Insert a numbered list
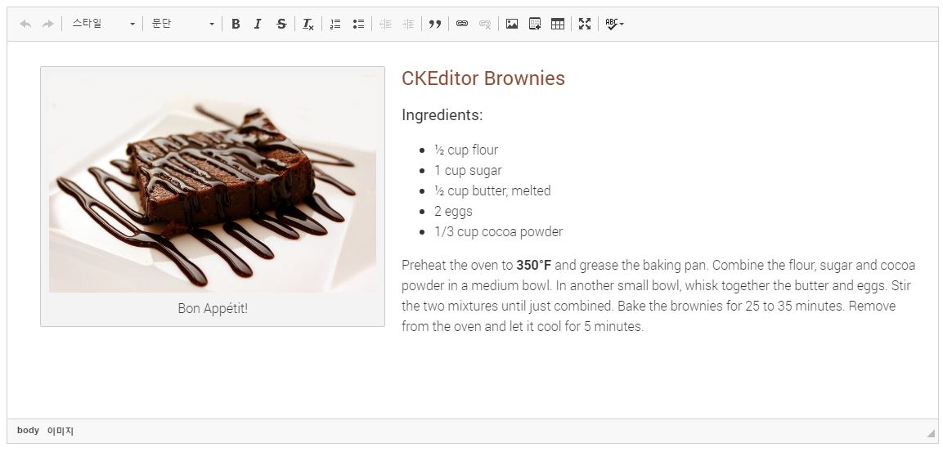This screenshot has height=452, width=943. pos(335,24)
